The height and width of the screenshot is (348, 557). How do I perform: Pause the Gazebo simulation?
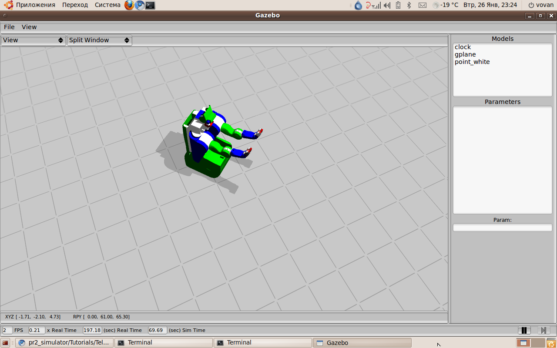pyautogui.click(x=524, y=331)
